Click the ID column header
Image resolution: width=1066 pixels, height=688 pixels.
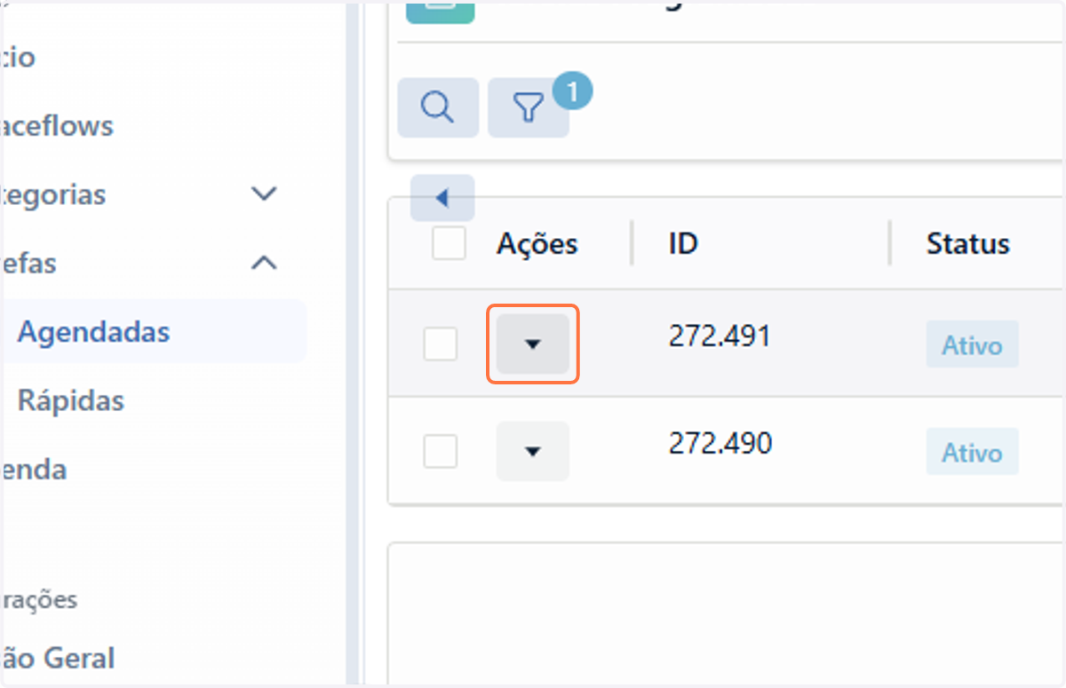pos(683,243)
